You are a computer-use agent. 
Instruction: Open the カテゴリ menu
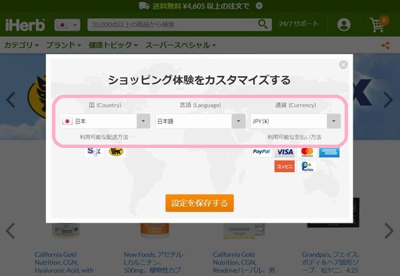point(21,45)
